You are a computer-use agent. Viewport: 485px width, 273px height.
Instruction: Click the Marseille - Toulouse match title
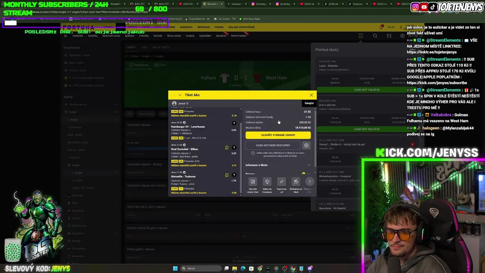pyautogui.click(x=183, y=176)
